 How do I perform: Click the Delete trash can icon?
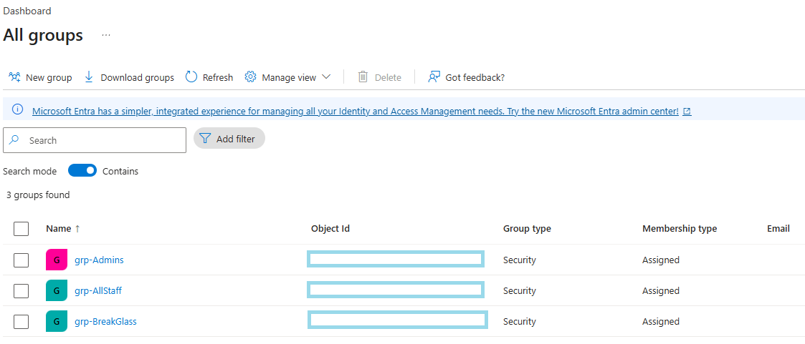(x=363, y=77)
